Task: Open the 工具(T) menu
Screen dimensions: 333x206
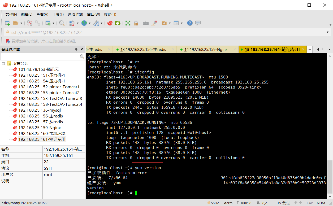Action: click(58, 14)
